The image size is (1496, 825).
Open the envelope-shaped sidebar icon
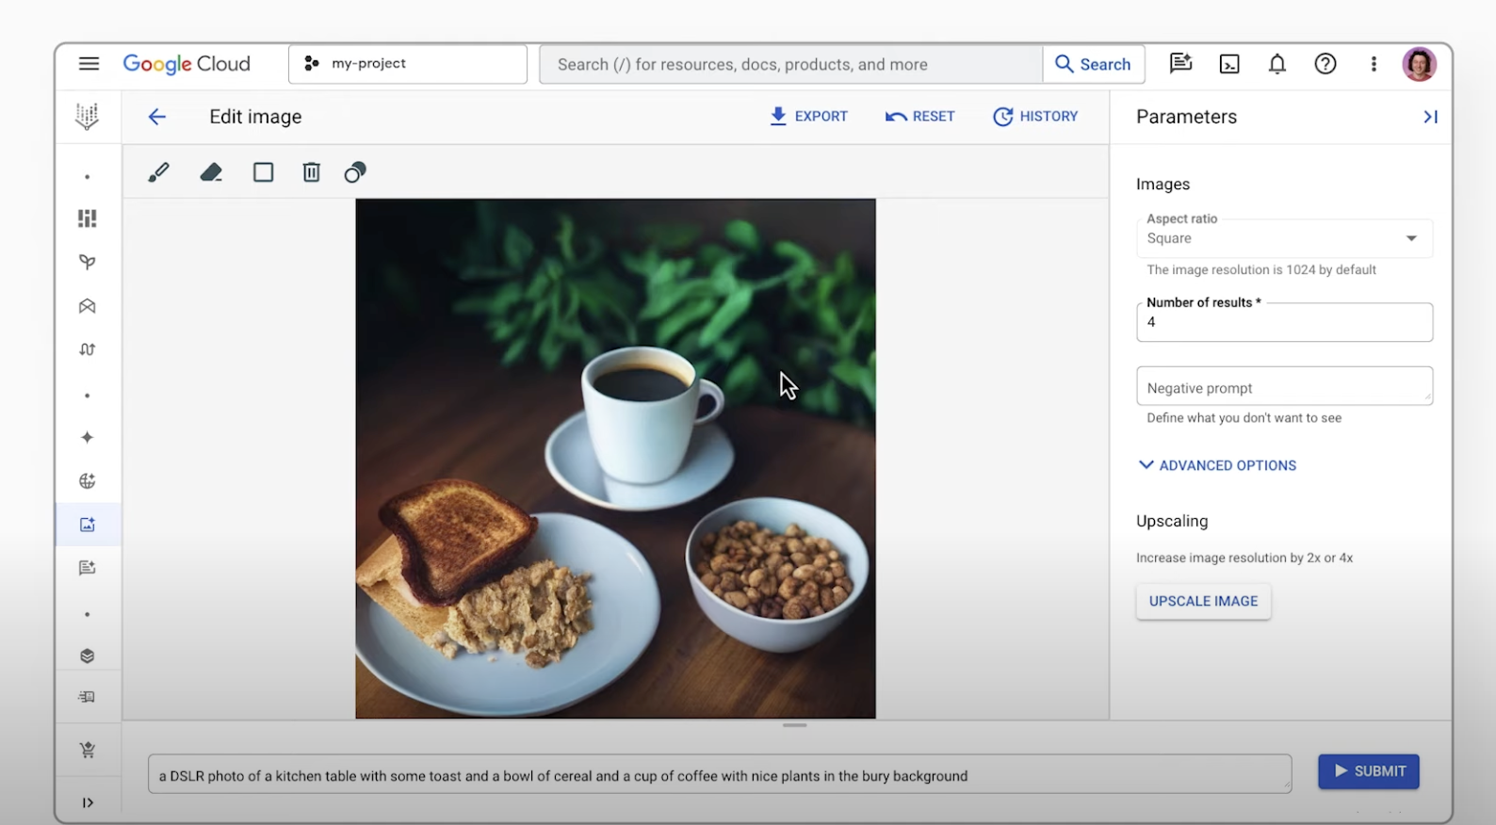click(88, 306)
